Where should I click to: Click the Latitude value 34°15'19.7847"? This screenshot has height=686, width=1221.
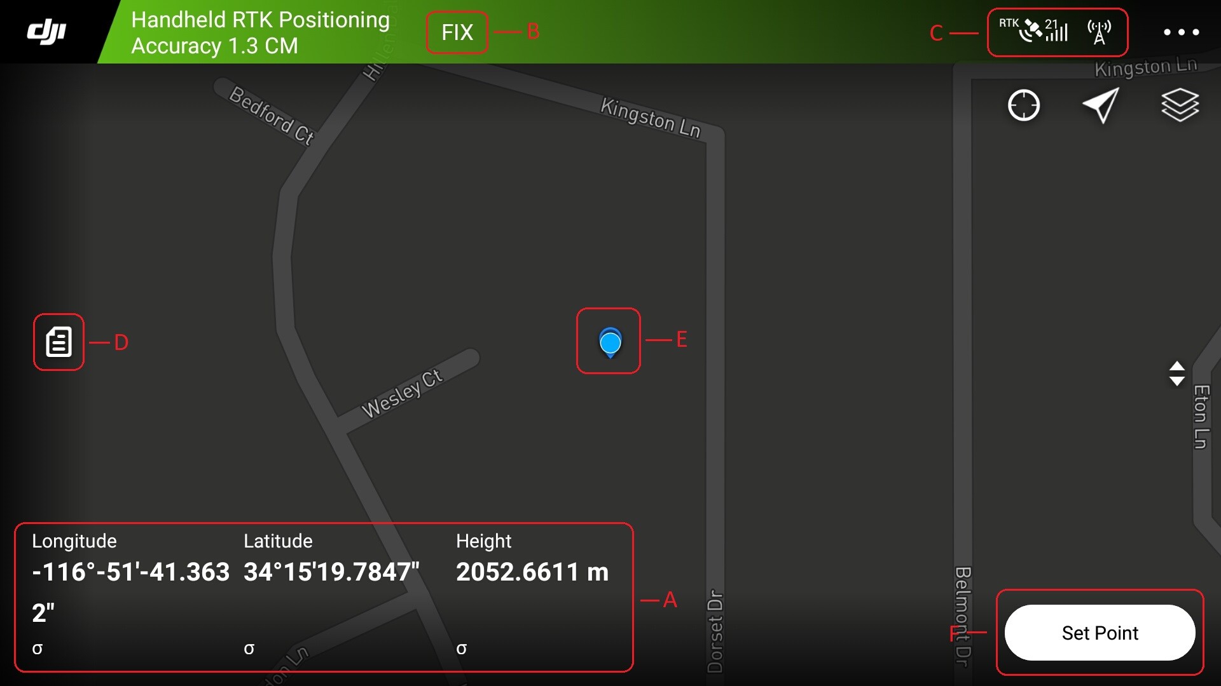point(331,572)
